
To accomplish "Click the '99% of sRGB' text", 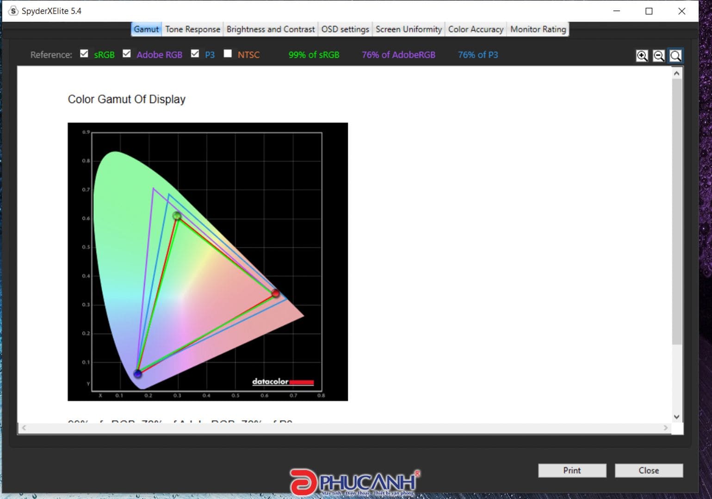I will [x=314, y=55].
